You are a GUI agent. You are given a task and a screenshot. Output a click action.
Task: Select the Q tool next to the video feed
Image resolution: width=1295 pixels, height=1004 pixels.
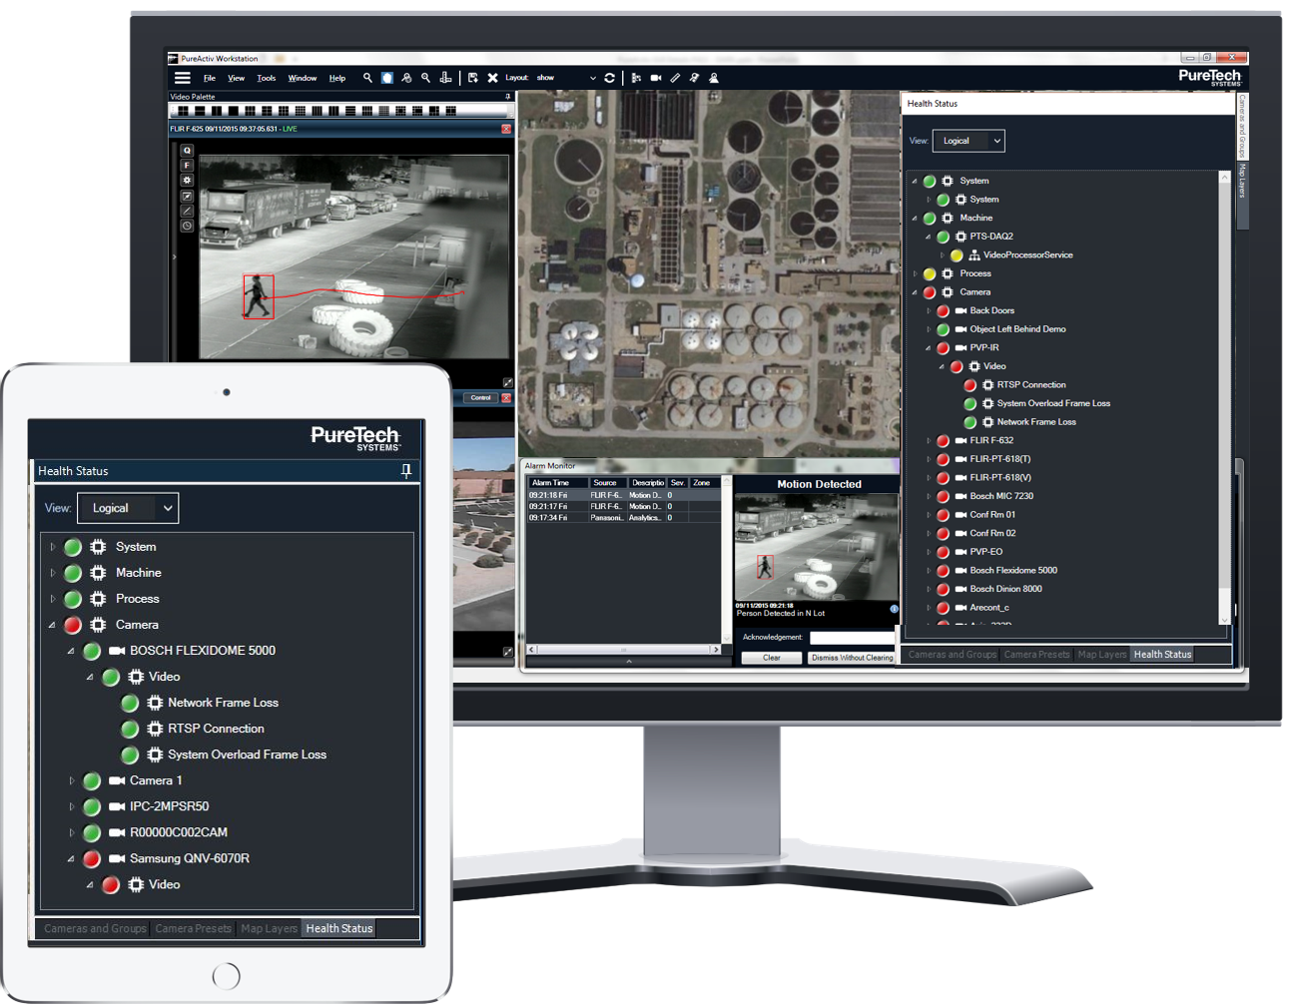(187, 150)
